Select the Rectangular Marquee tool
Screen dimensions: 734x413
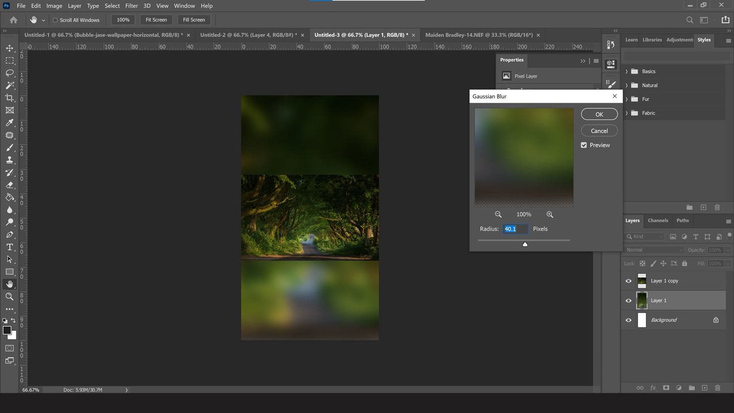[9, 61]
